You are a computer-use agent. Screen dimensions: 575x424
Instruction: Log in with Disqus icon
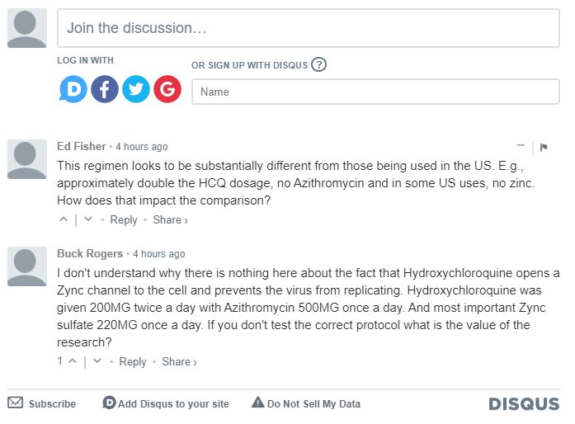tap(73, 89)
